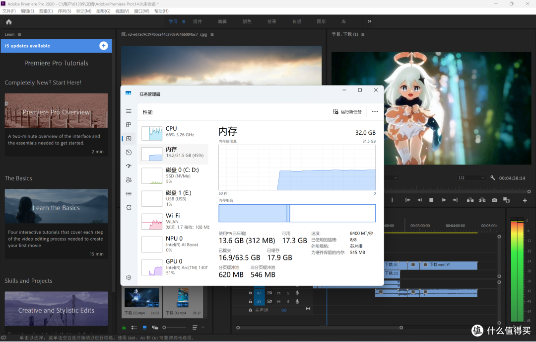Open the Learn panel menu
Screen dimensions: 536x342
19,35
